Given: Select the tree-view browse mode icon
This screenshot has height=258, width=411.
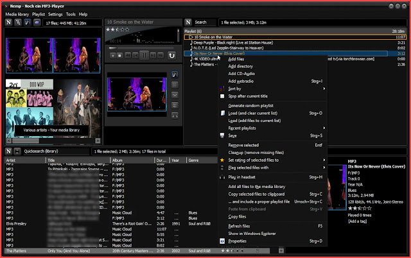Looking at the screenshot, I should click(x=18, y=22).
